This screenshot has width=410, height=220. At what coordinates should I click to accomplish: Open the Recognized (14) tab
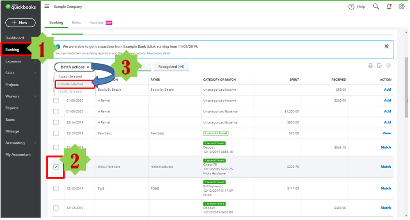171,67
